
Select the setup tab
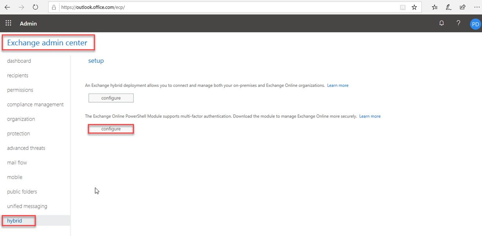(x=96, y=61)
